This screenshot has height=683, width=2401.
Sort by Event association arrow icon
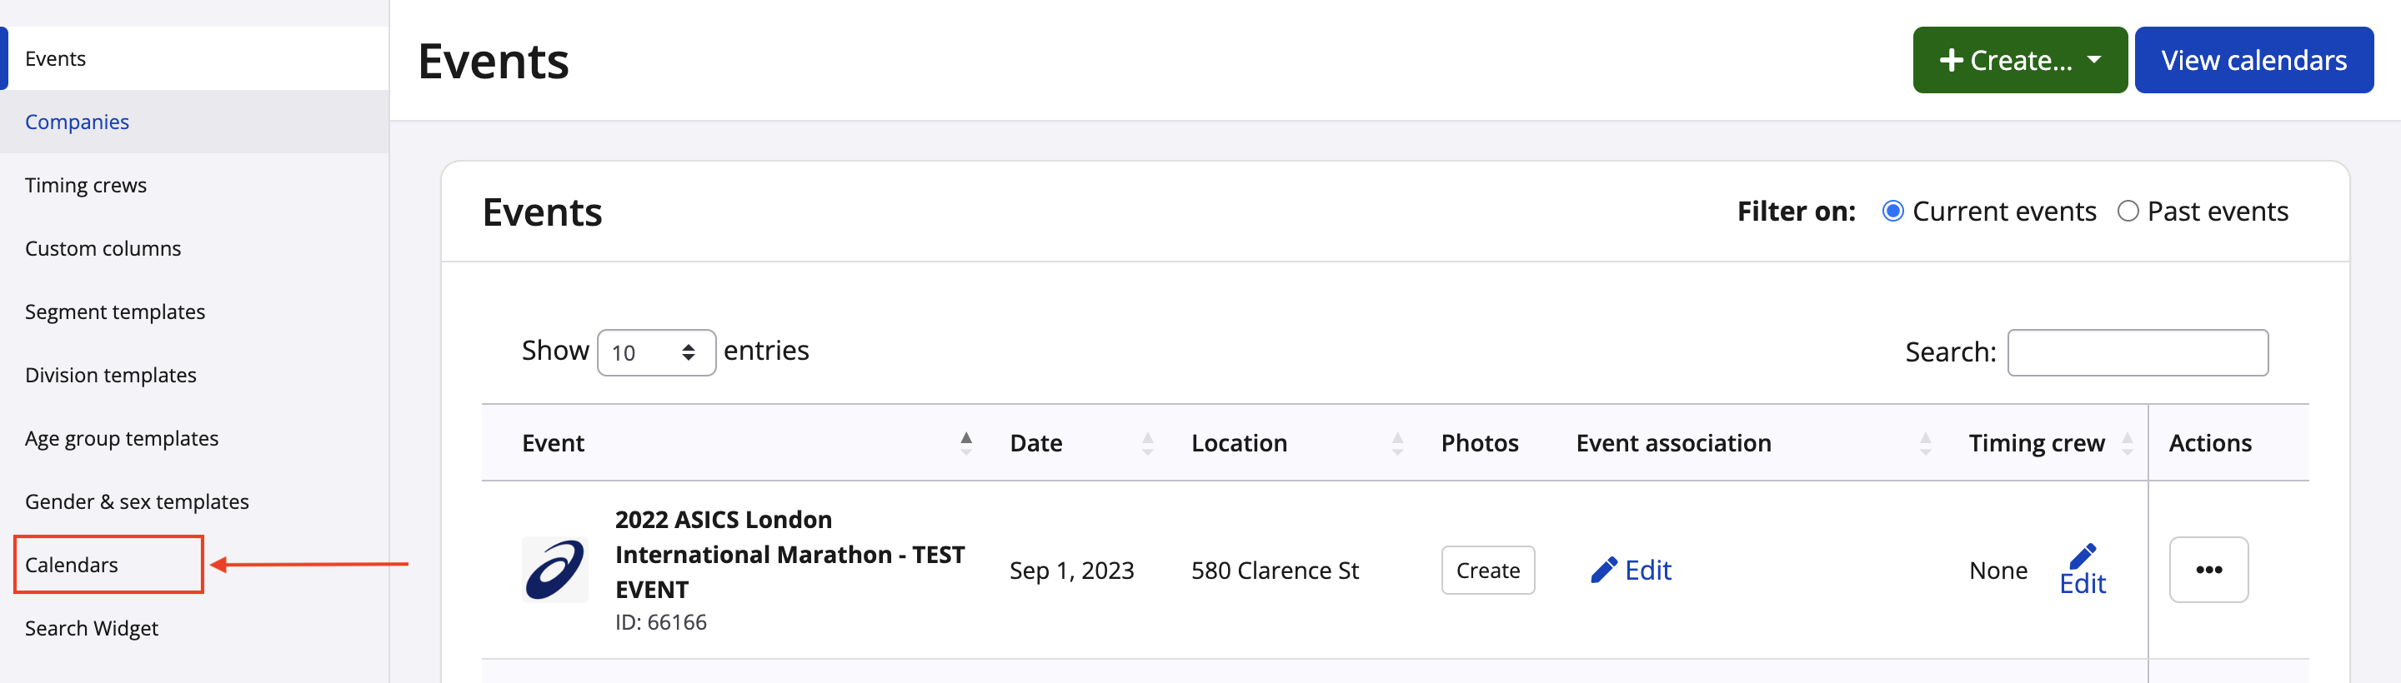[x=1926, y=442]
